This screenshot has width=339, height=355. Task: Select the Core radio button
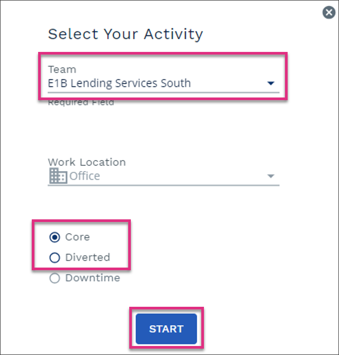pos(55,237)
